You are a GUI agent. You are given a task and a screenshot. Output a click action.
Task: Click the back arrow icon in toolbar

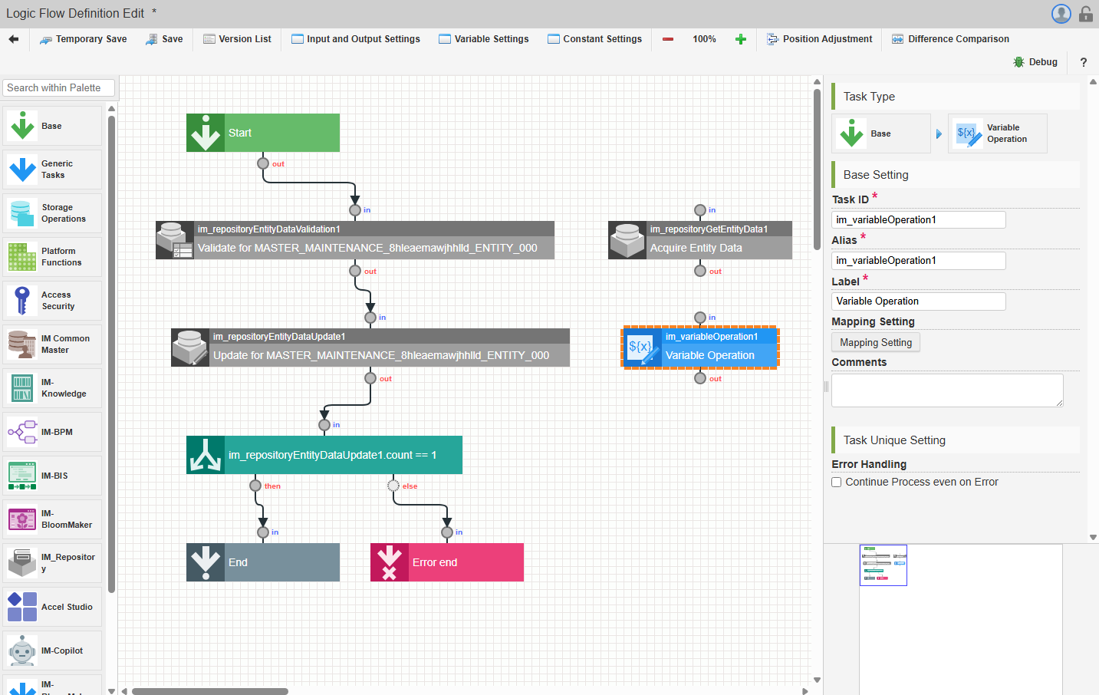click(14, 39)
